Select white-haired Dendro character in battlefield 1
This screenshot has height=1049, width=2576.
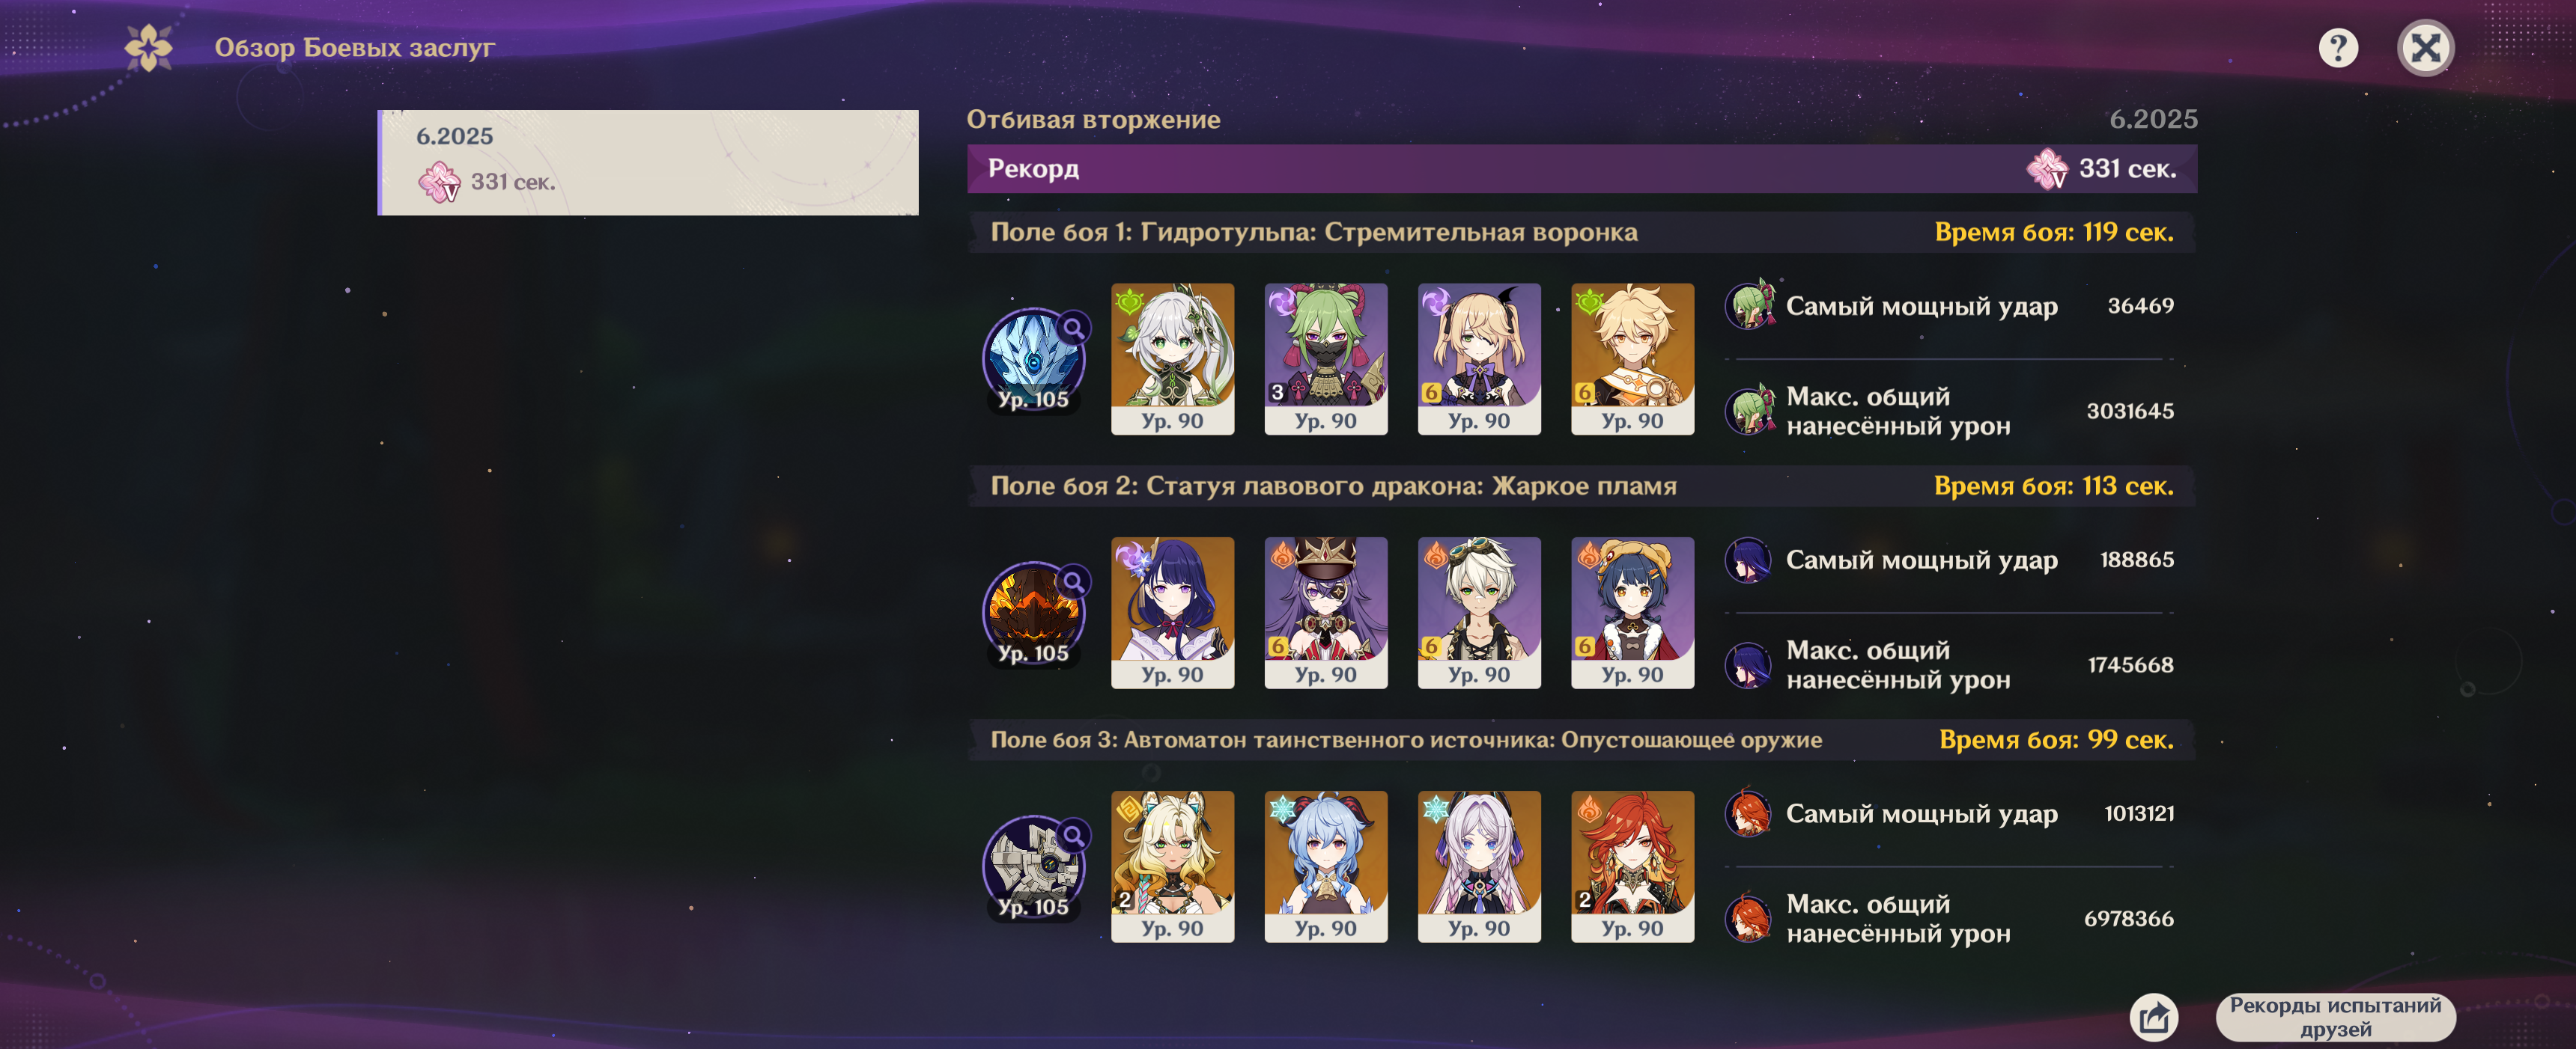click(1172, 358)
